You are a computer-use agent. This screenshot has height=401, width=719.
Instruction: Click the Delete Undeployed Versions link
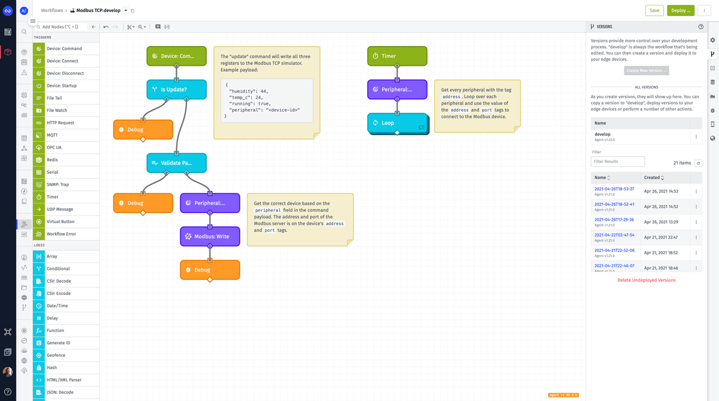click(x=647, y=280)
